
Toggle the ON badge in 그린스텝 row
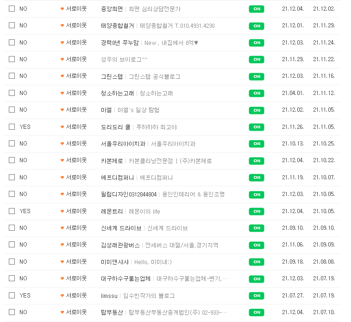point(257,76)
